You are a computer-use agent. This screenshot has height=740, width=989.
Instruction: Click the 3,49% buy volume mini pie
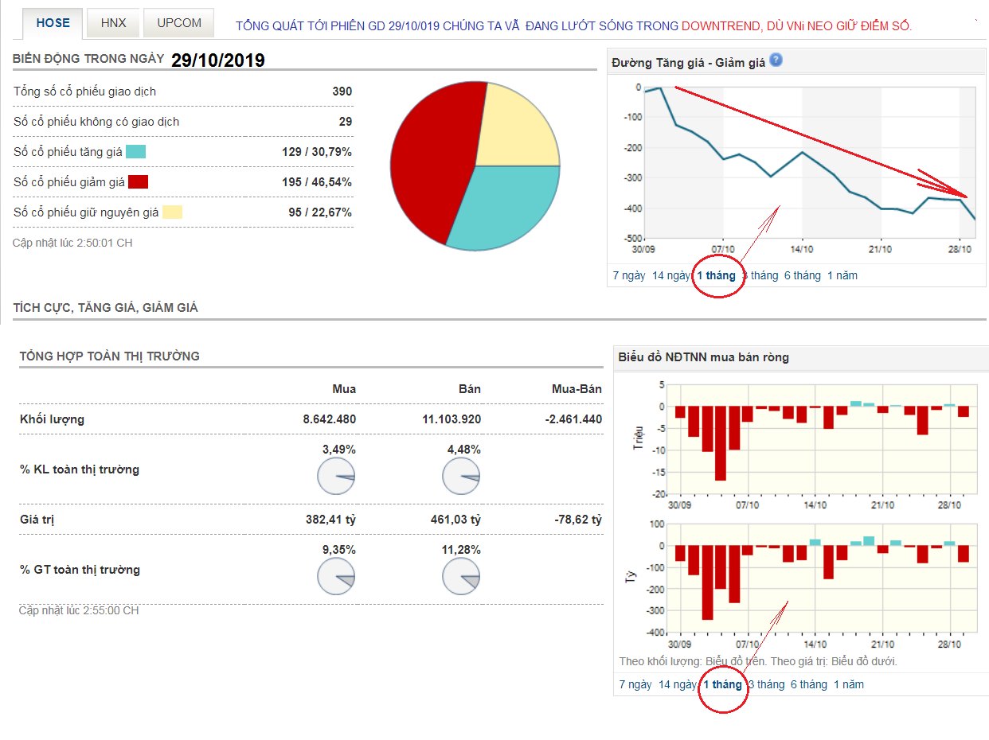[336, 477]
